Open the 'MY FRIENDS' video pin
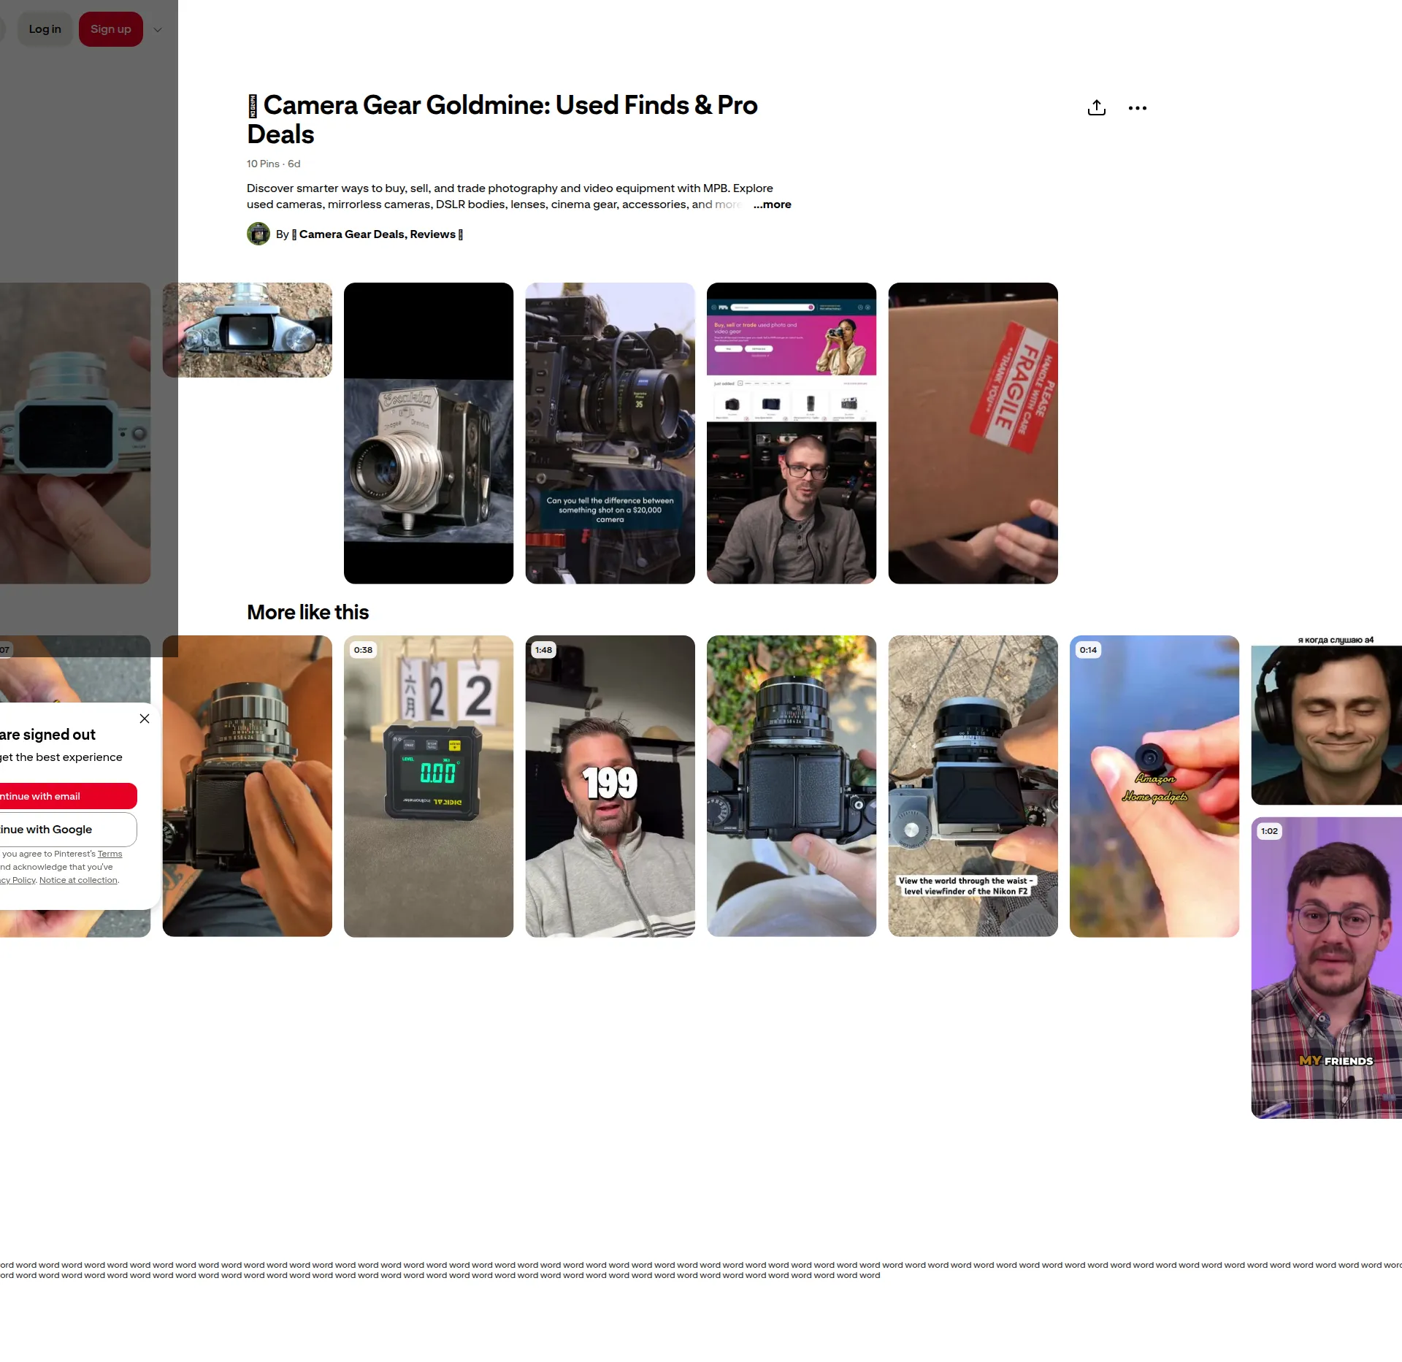Viewport: 1402px width, 1362px height. [x=1327, y=968]
